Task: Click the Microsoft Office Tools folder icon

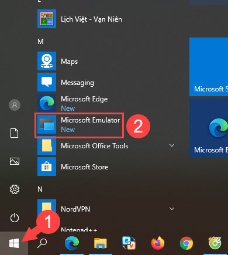Action: (x=47, y=145)
